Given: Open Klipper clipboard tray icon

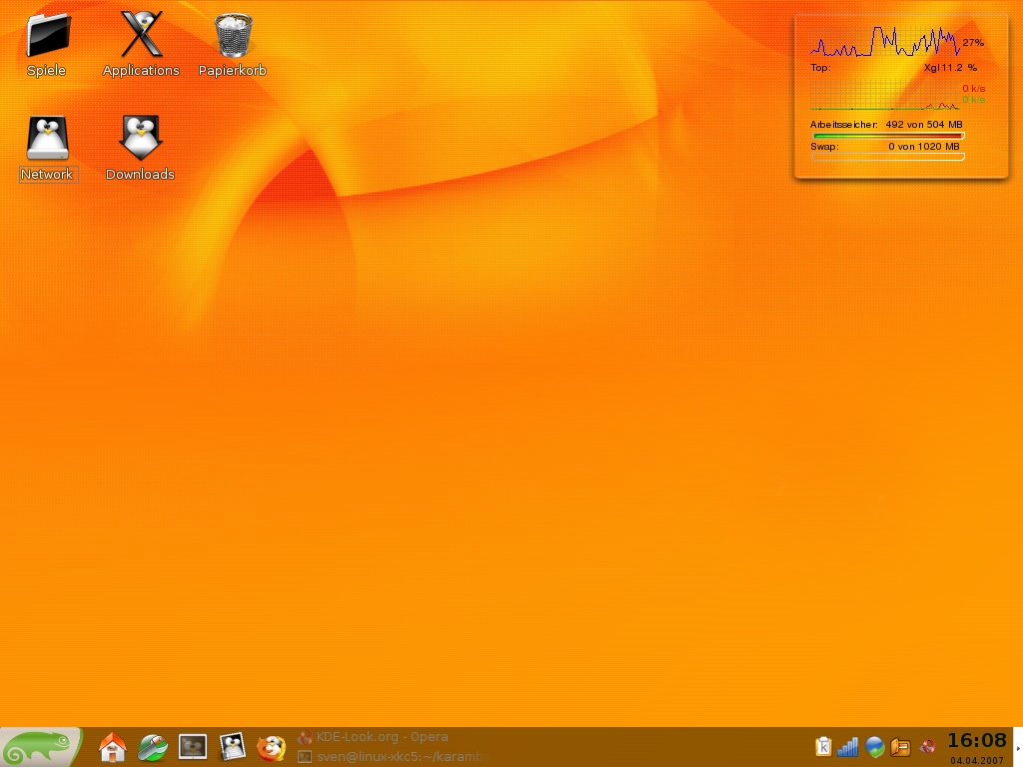Looking at the screenshot, I should [823, 746].
